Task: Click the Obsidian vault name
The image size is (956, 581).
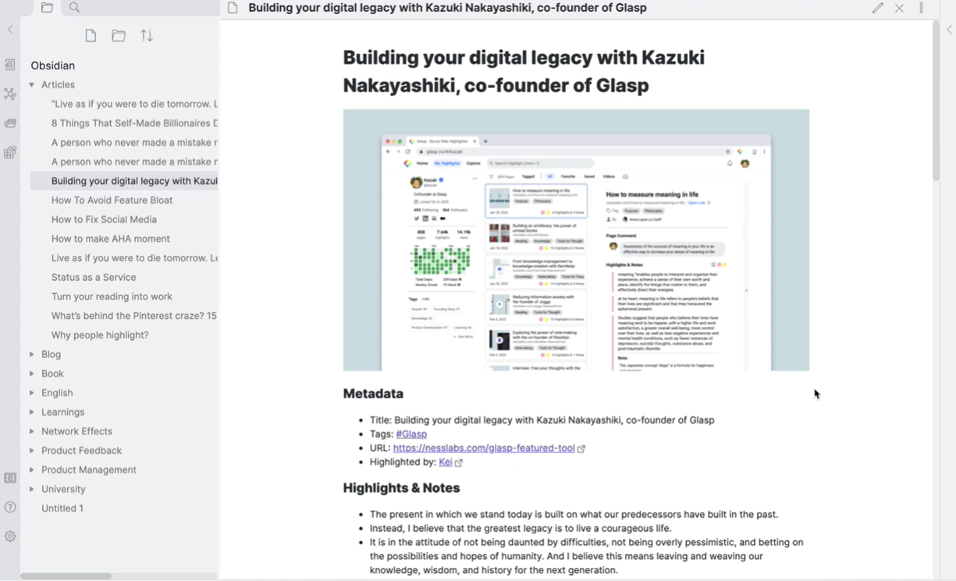Action: click(x=53, y=66)
